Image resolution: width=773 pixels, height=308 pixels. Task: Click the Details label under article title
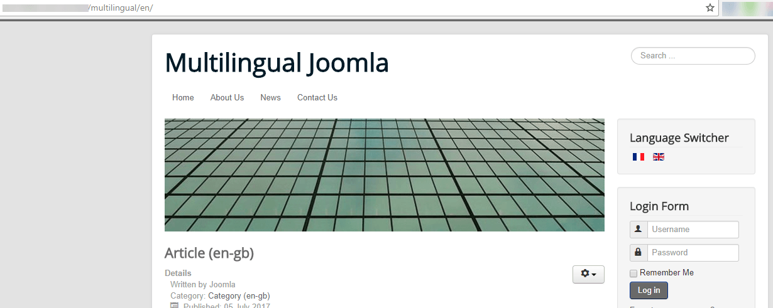178,273
